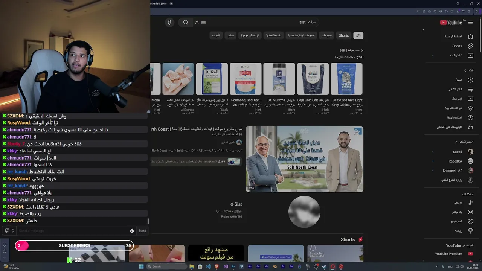Image resolution: width=482 pixels, height=271 pixels.
Task: Select the 'الكل' All filter chip
Action: point(358,35)
